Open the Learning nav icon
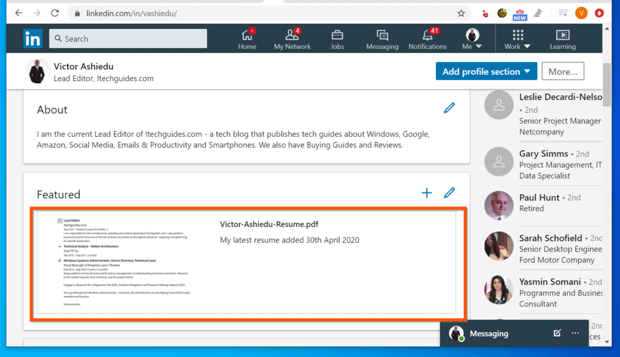The height and width of the screenshot is (357, 620). pyautogui.click(x=563, y=39)
